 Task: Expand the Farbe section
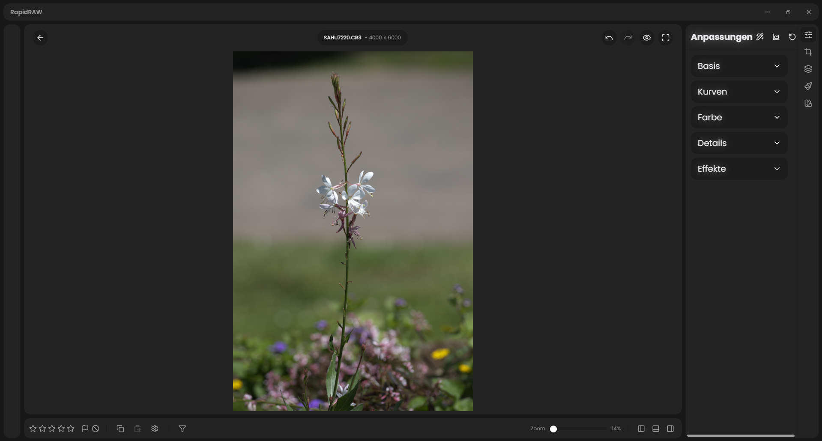pos(739,117)
